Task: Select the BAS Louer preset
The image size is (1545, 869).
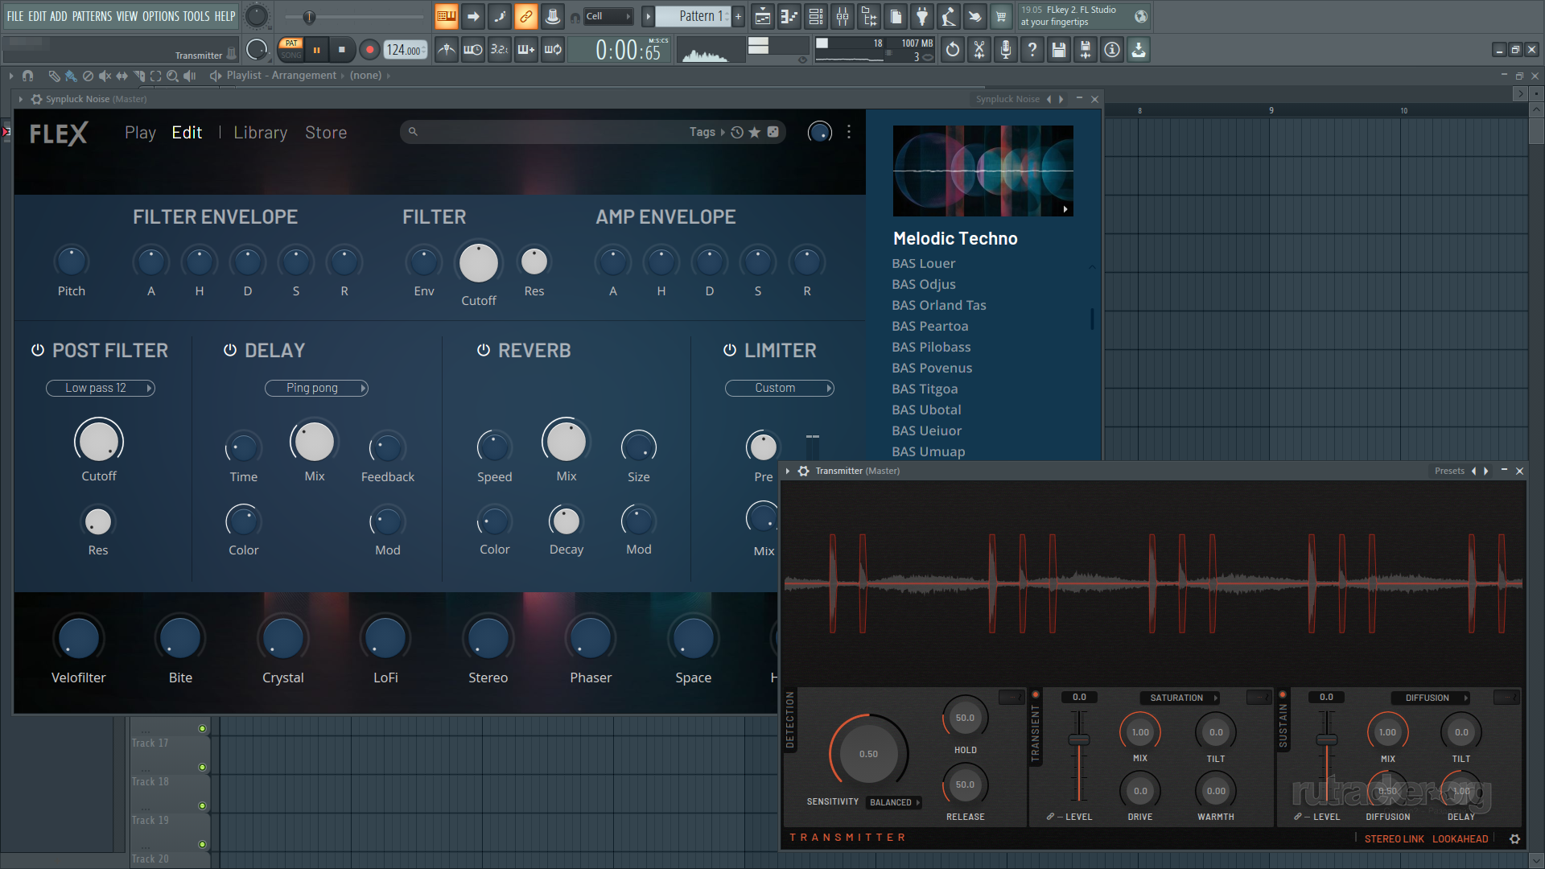Action: pos(923,263)
